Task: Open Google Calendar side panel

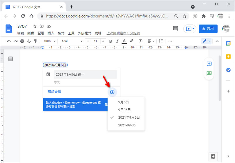Action: pos(228,43)
